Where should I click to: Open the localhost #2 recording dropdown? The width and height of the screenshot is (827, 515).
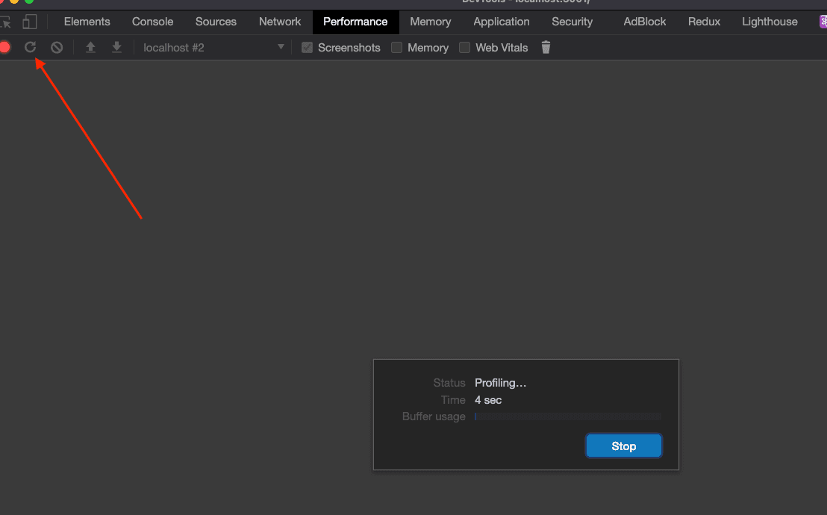tap(213, 48)
